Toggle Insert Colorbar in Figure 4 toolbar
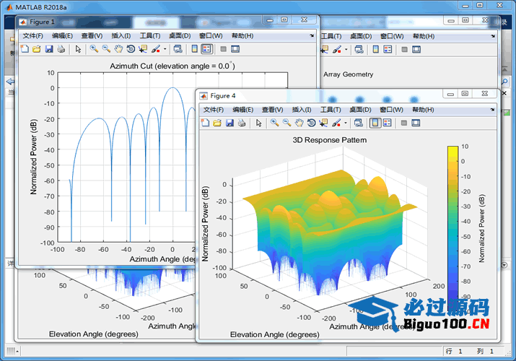516x361 pixels. [x=375, y=123]
